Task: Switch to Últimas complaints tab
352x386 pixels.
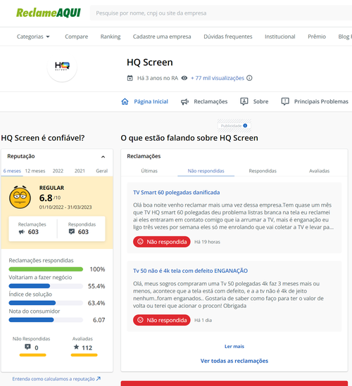Action: (x=149, y=171)
